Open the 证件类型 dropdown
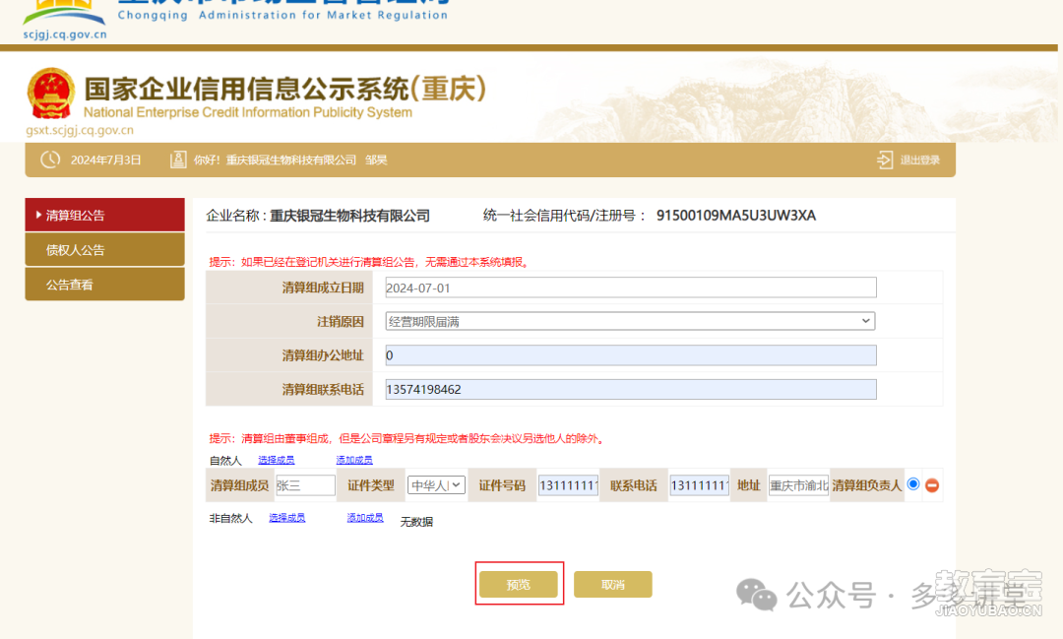Screen dimensions: 1063x639 coord(436,485)
